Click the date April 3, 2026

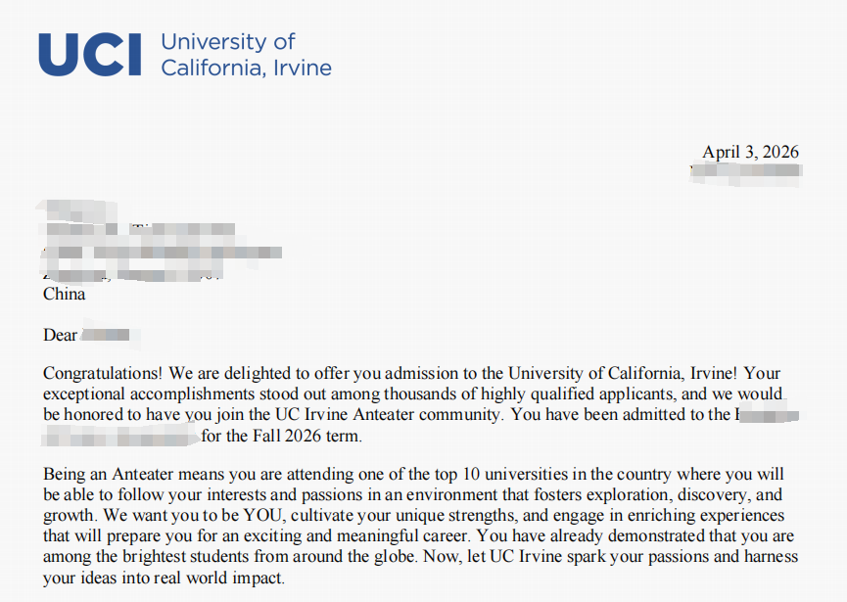[x=750, y=152]
